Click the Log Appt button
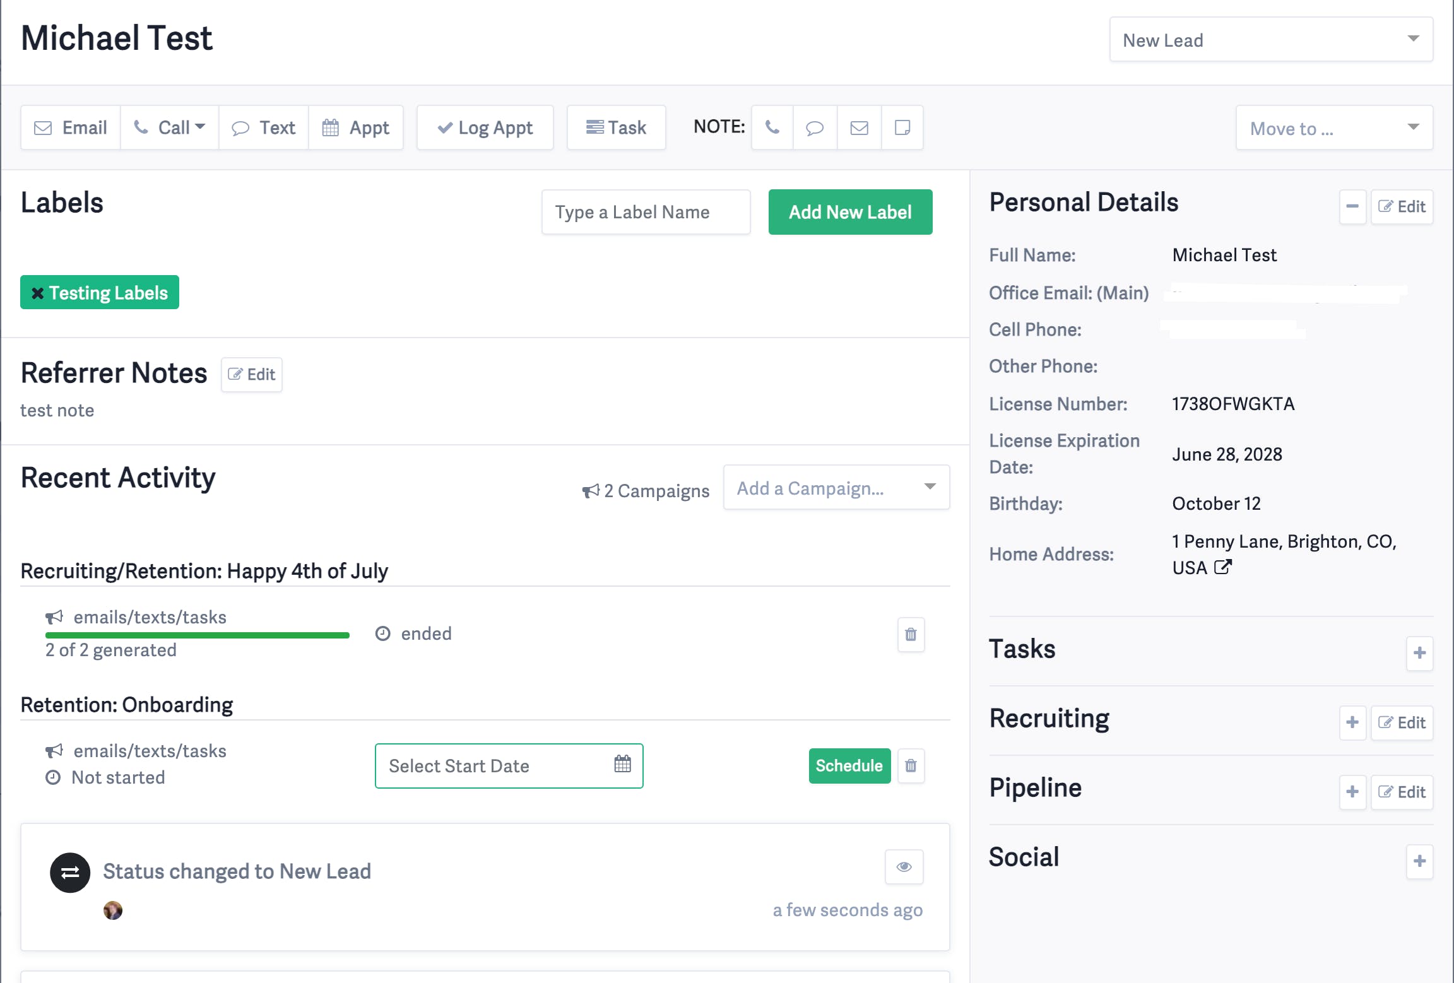Screen dimensions: 1454x983 point(485,128)
